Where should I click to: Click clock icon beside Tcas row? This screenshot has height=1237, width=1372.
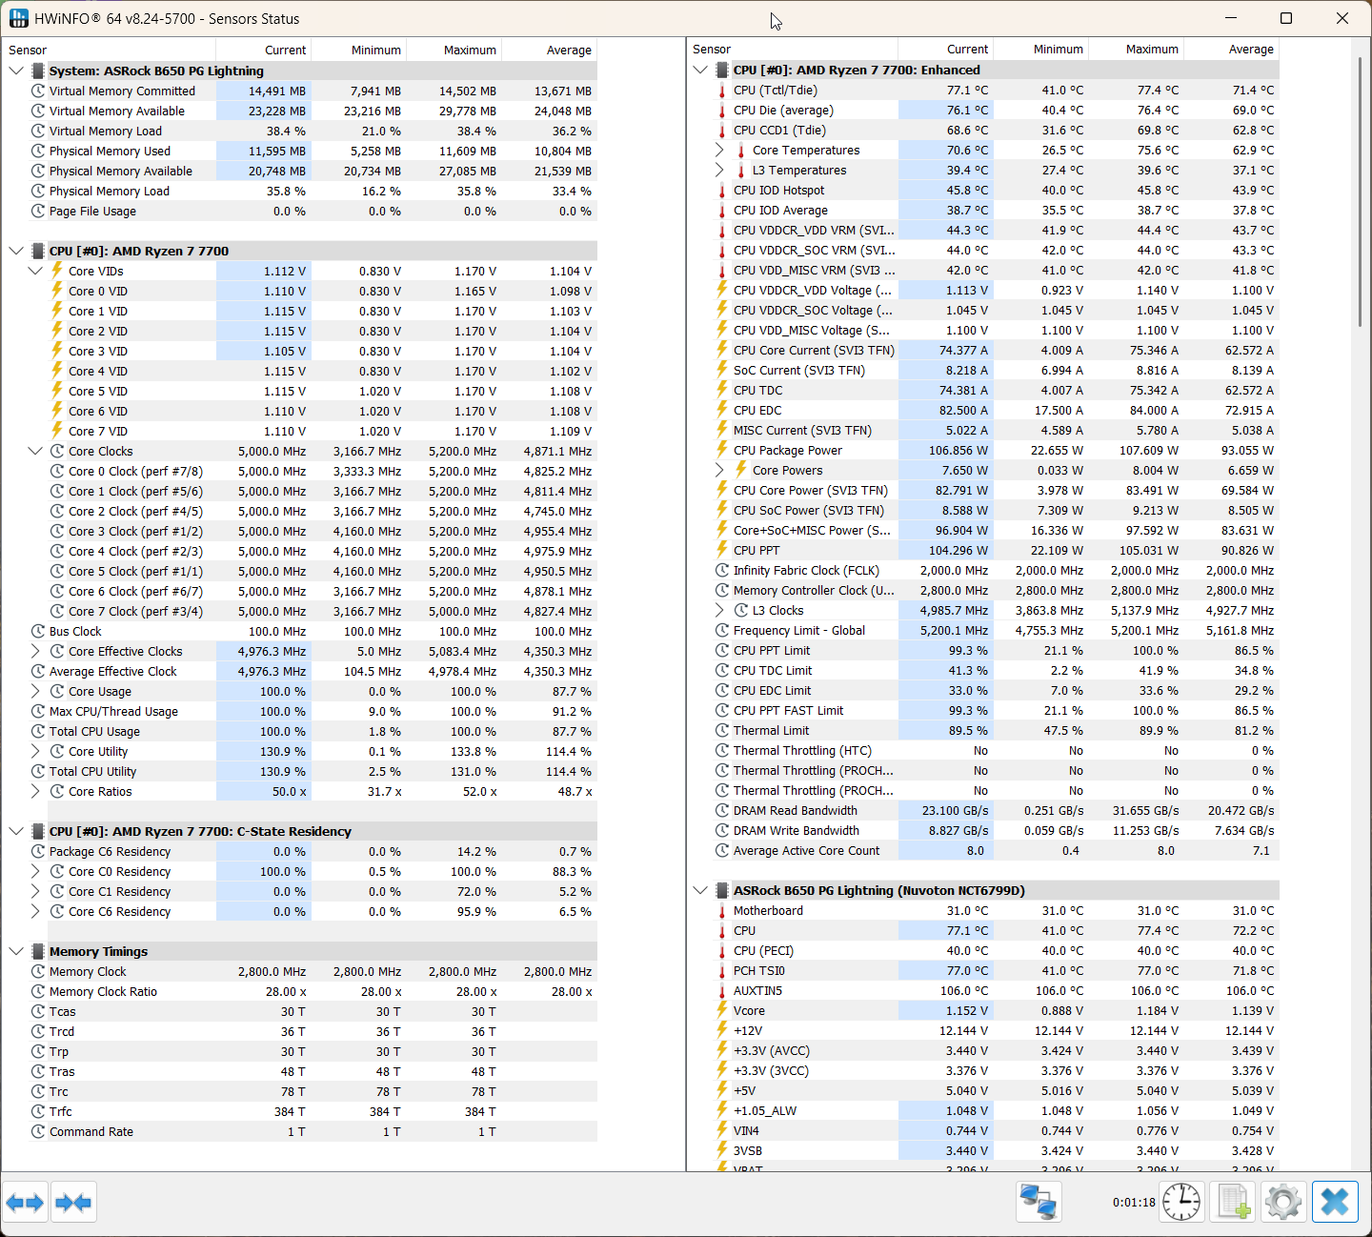coord(38,1011)
